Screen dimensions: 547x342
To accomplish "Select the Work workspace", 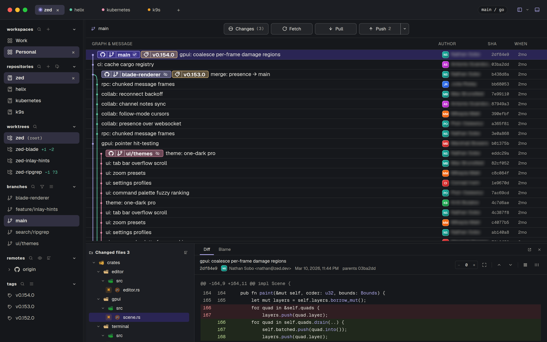I will [x=41, y=41].
